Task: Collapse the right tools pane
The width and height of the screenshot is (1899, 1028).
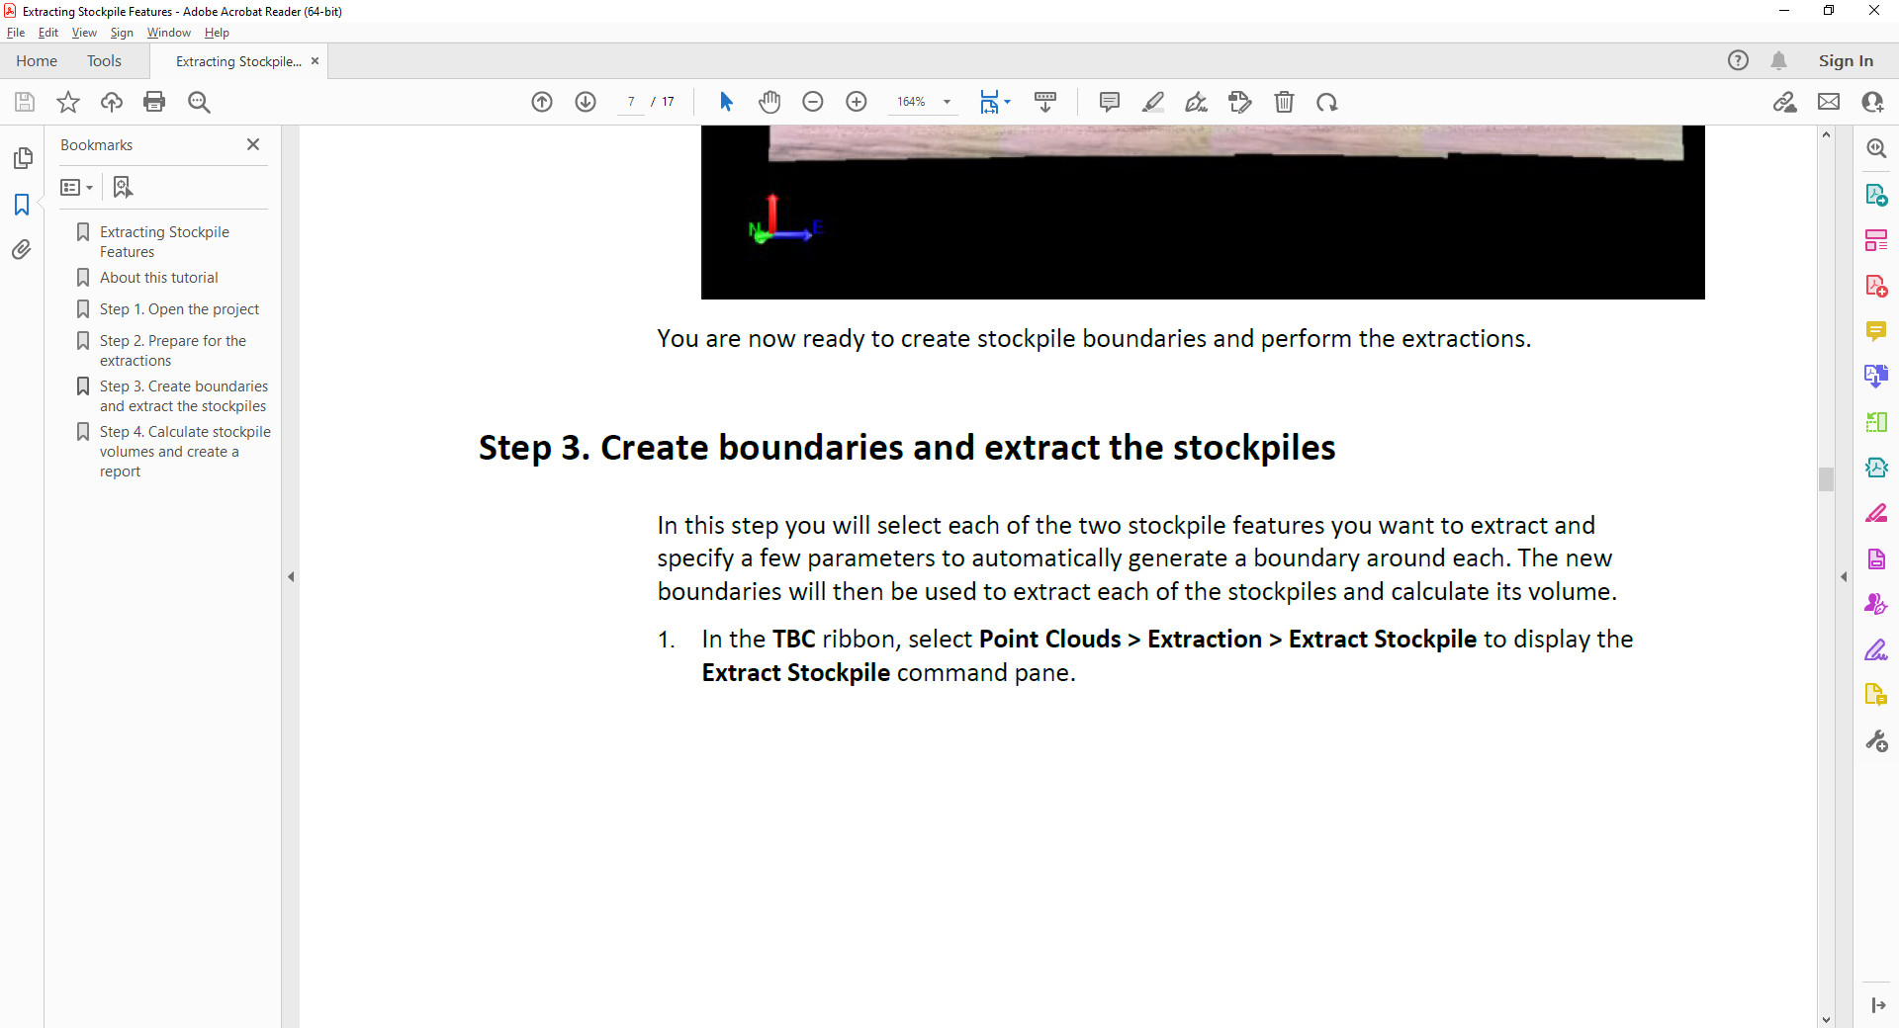Action: coord(1844,576)
